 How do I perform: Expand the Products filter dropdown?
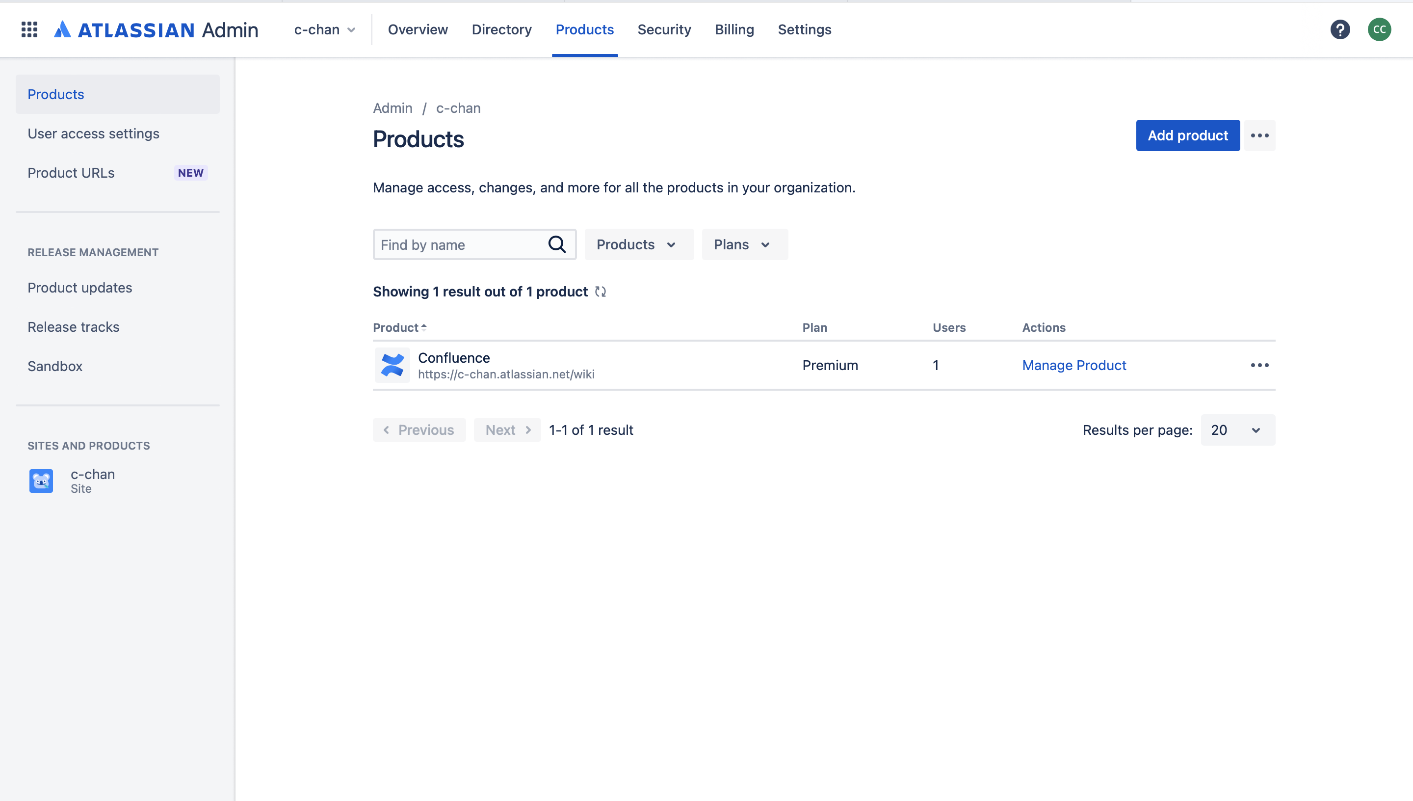(636, 244)
